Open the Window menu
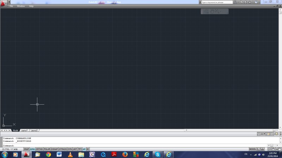Image resolution: width=282 pixels, height=158 pixels. click(x=21, y=6)
